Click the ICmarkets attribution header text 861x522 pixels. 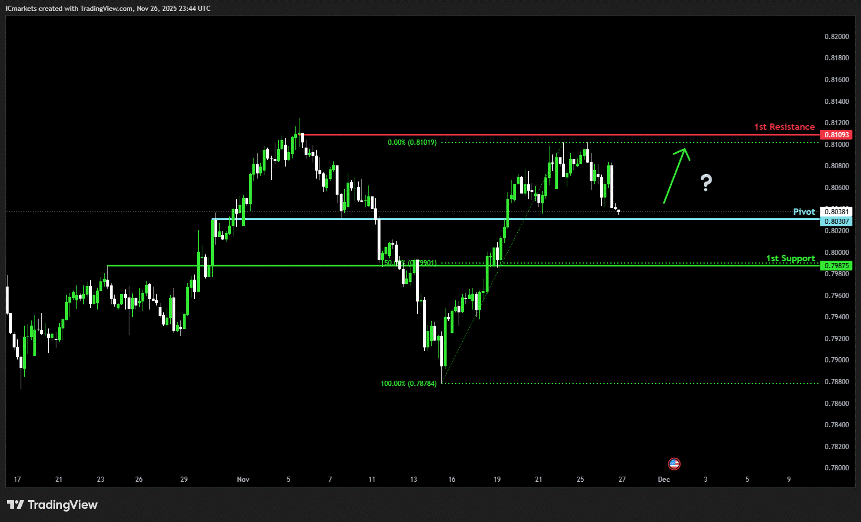tap(108, 9)
